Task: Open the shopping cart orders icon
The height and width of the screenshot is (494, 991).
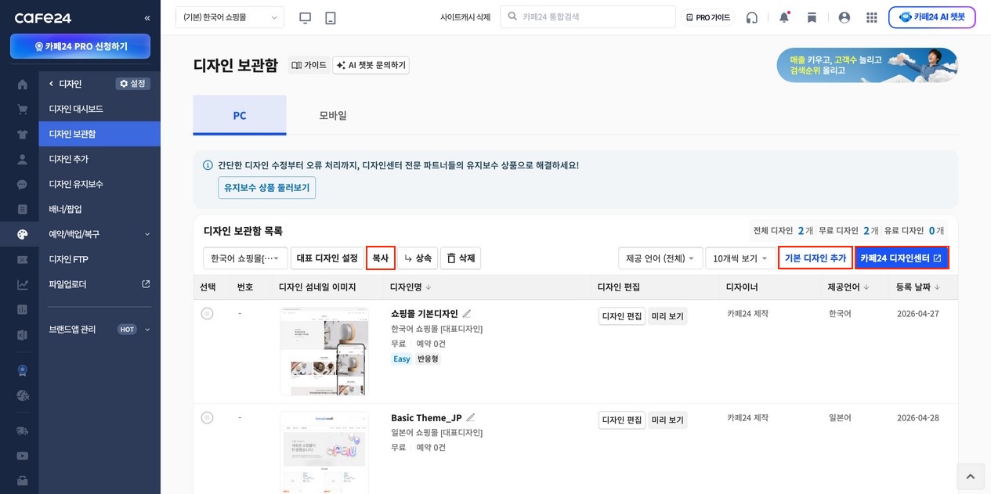Action: (x=22, y=109)
